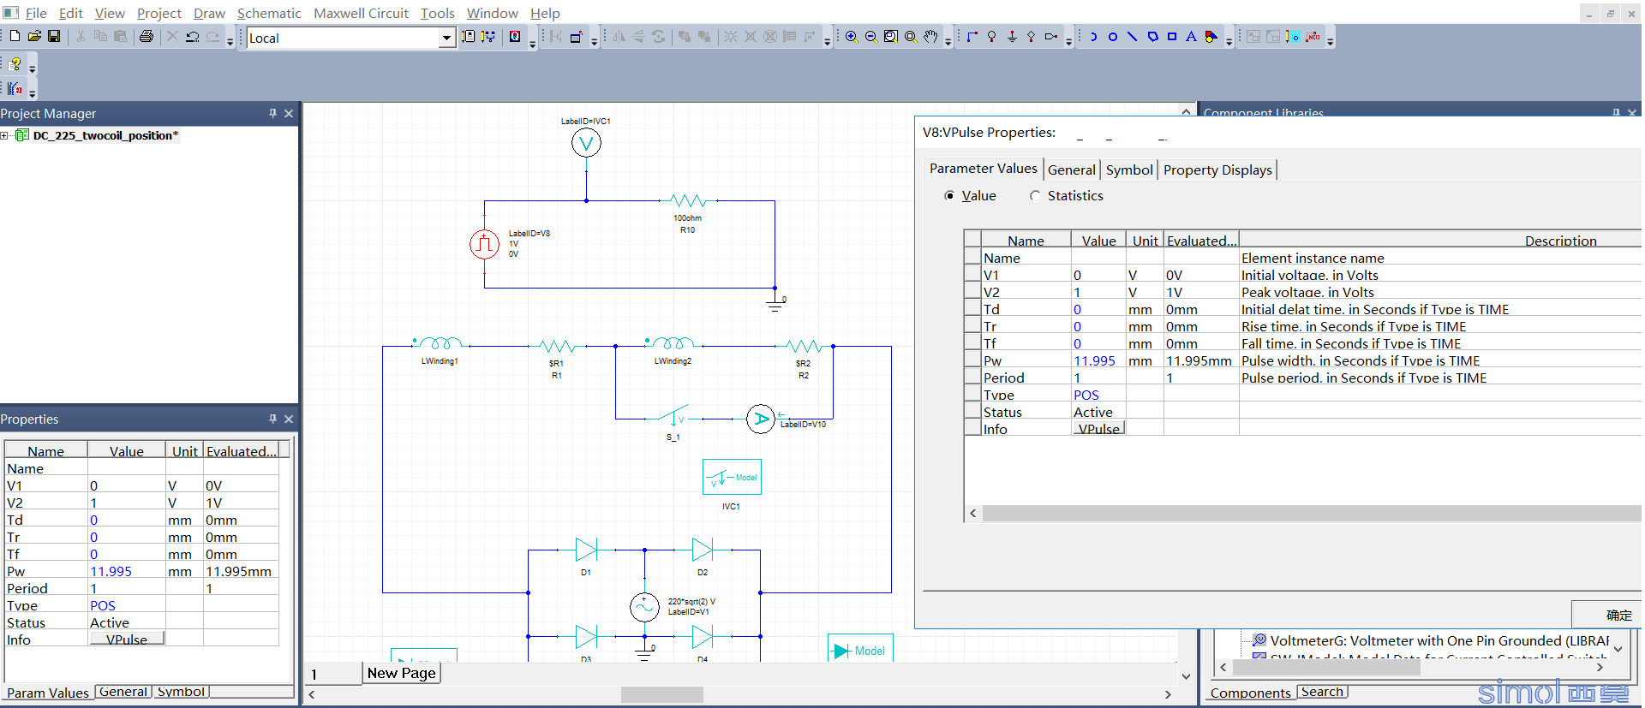Viewport: 1645px width, 708px height.
Task: Open the Local dropdown combo box
Action: 446,38
